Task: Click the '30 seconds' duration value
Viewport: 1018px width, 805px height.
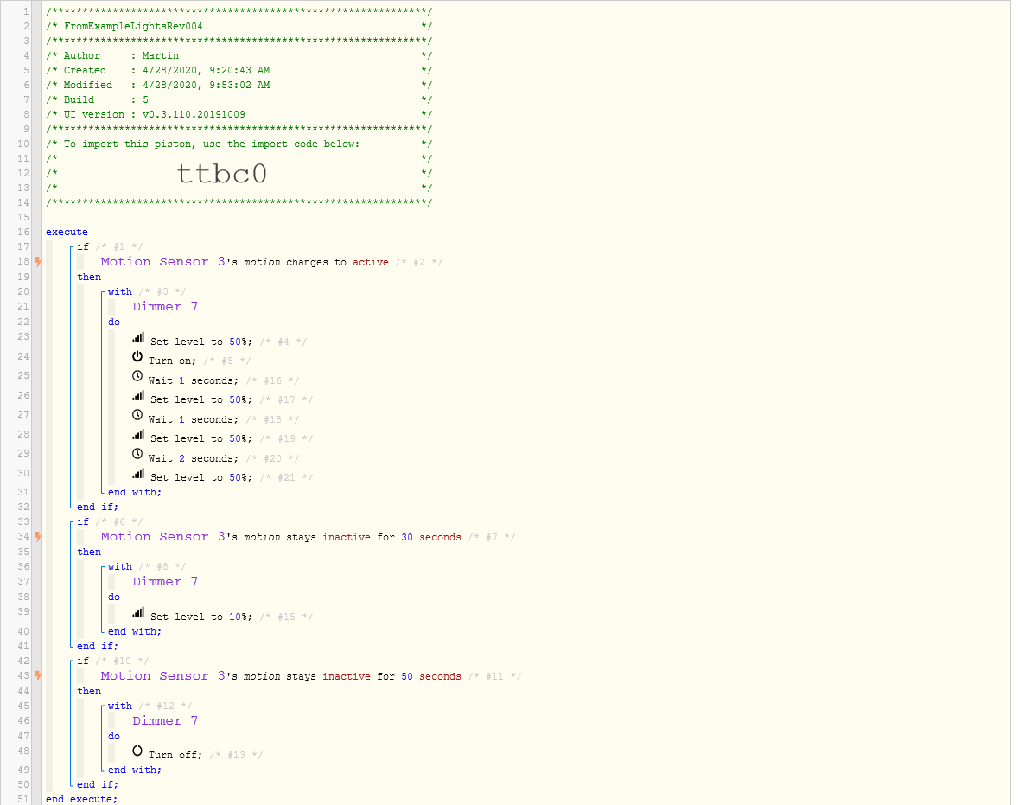Action: click(x=431, y=537)
